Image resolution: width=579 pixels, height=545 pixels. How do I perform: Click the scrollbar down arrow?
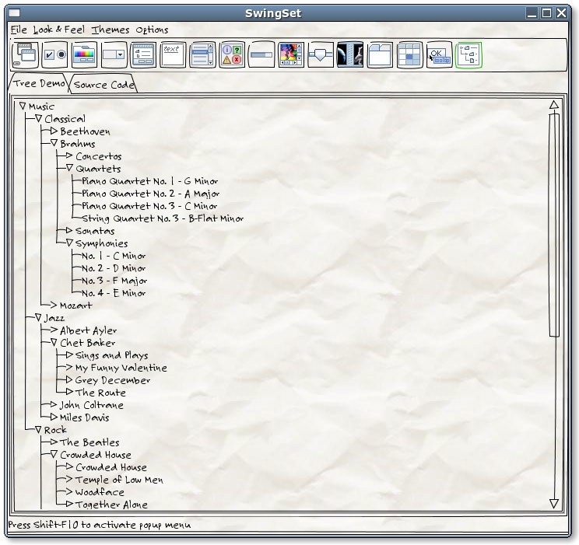[x=554, y=504]
